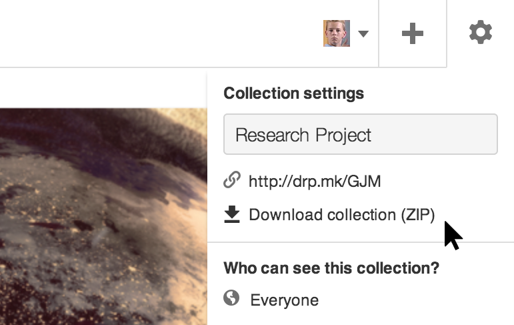Open the settings gear icon
The width and height of the screenshot is (514, 325).
480,32
